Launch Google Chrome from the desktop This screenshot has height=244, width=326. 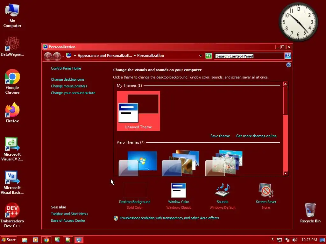click(12, 82)
